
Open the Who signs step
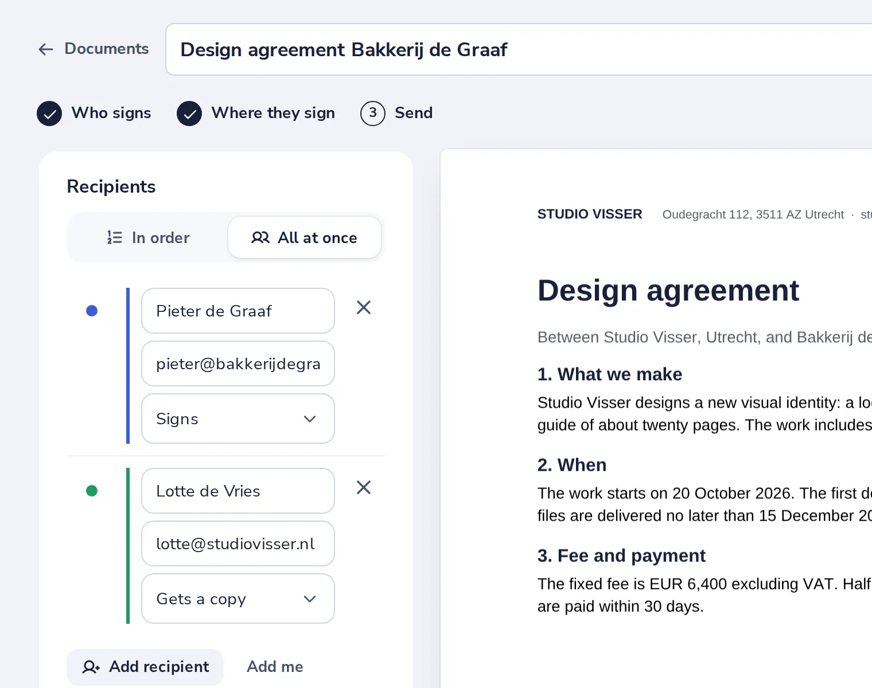click(94, 113)
